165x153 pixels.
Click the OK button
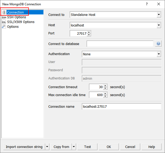109,147
